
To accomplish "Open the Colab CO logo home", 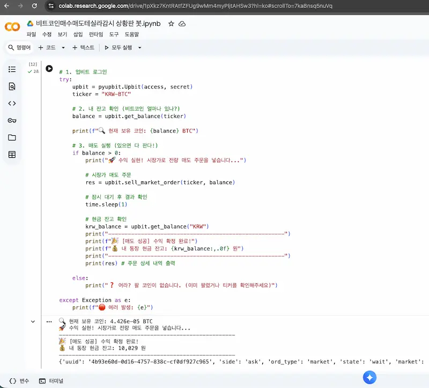I will pyautogui.click(x=12, y=26).
